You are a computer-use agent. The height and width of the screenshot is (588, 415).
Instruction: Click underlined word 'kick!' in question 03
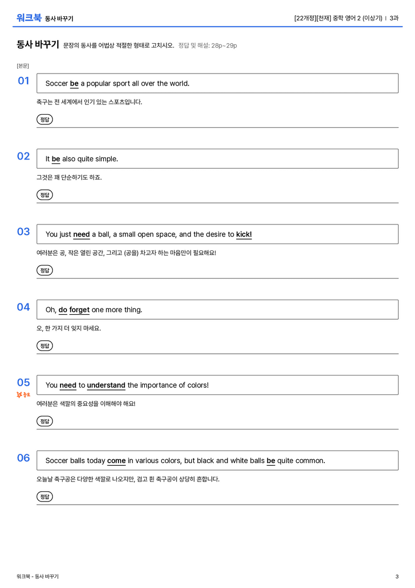(244, 234)
